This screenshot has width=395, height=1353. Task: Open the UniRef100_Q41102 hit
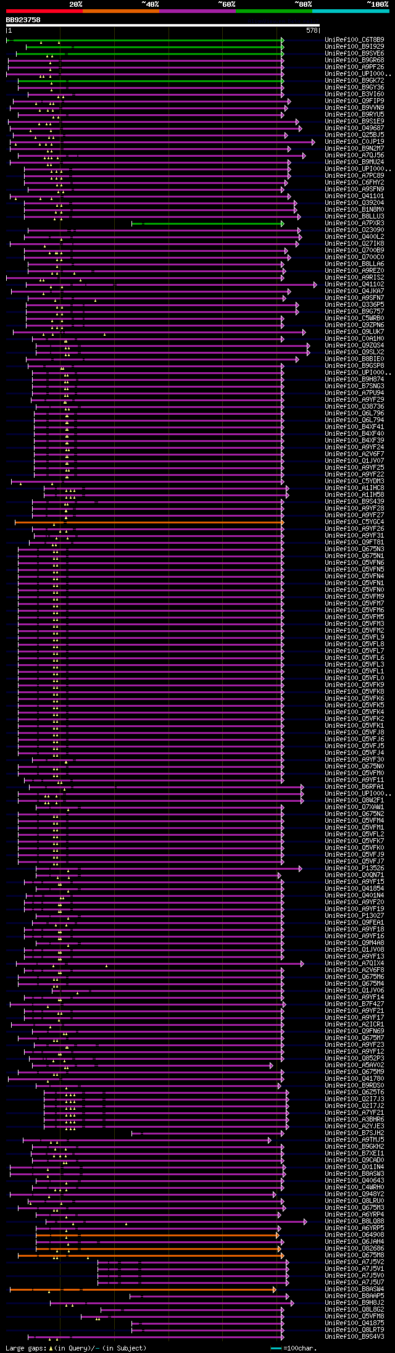tap(354, 285)
